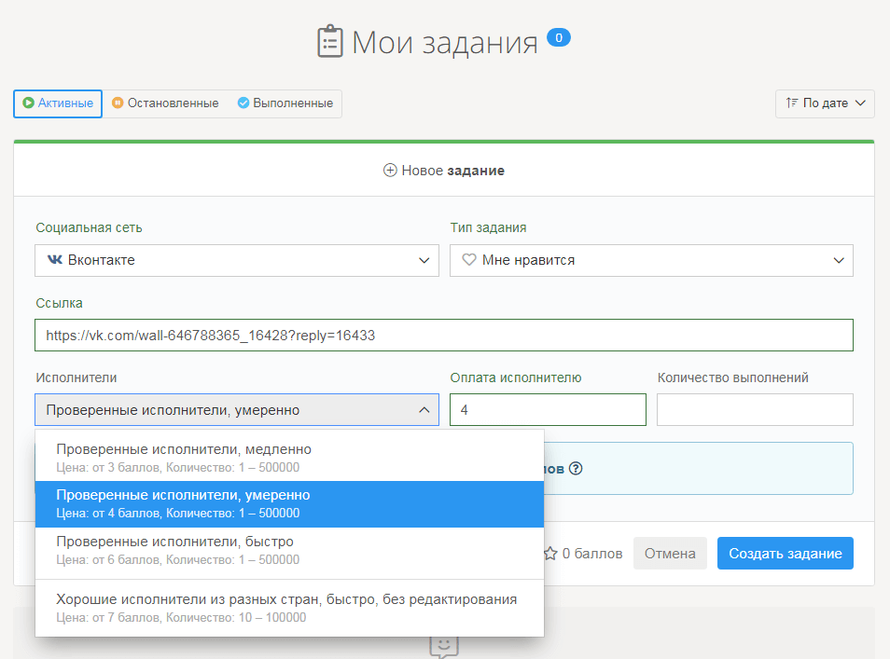
Task: Open the Выполненные tasks tab
Action: point(285,103)
